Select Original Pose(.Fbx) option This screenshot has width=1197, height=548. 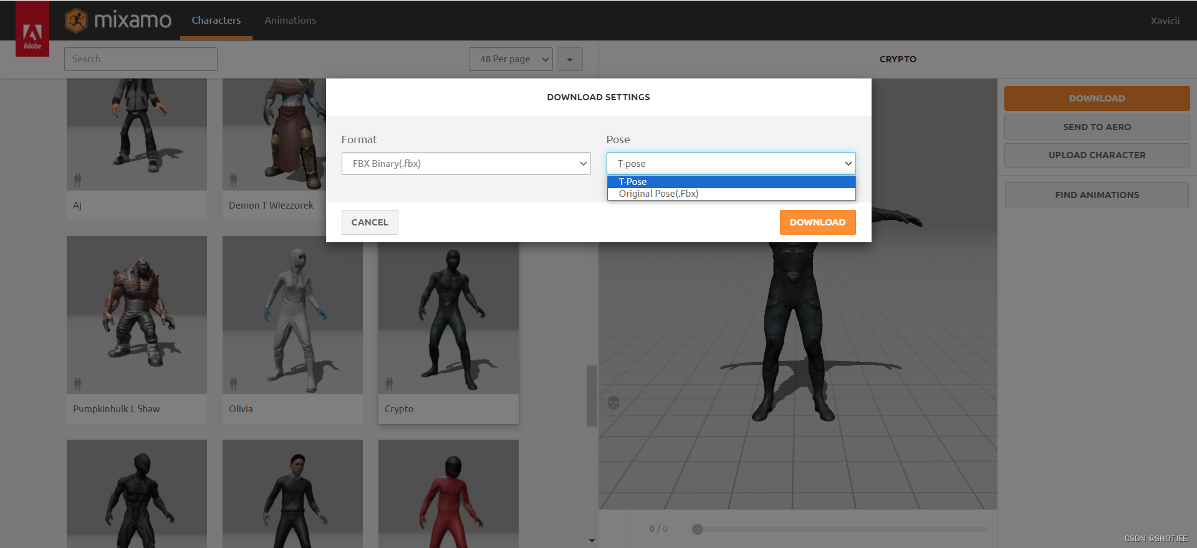point(731,194)
